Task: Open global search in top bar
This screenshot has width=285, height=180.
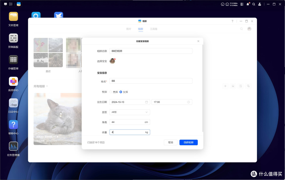Action: coord(254,4)
